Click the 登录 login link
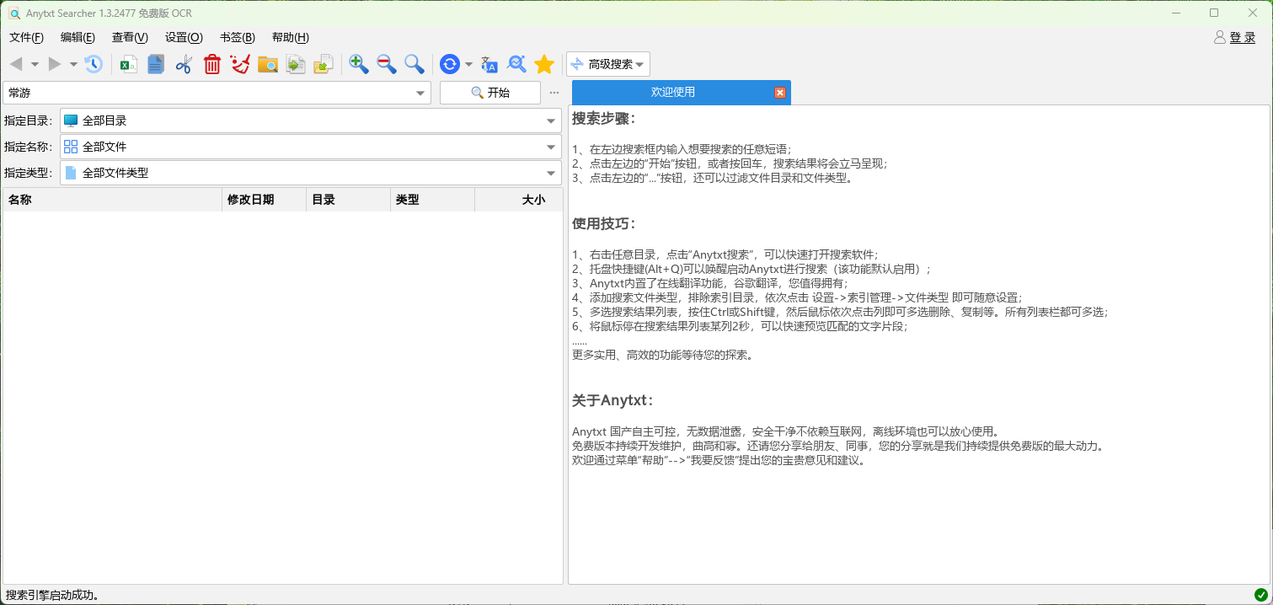1273x605 pixels. point(1243,37)
